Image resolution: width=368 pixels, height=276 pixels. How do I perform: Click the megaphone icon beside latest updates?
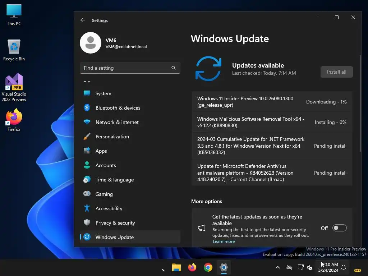(x=202, y=228)
